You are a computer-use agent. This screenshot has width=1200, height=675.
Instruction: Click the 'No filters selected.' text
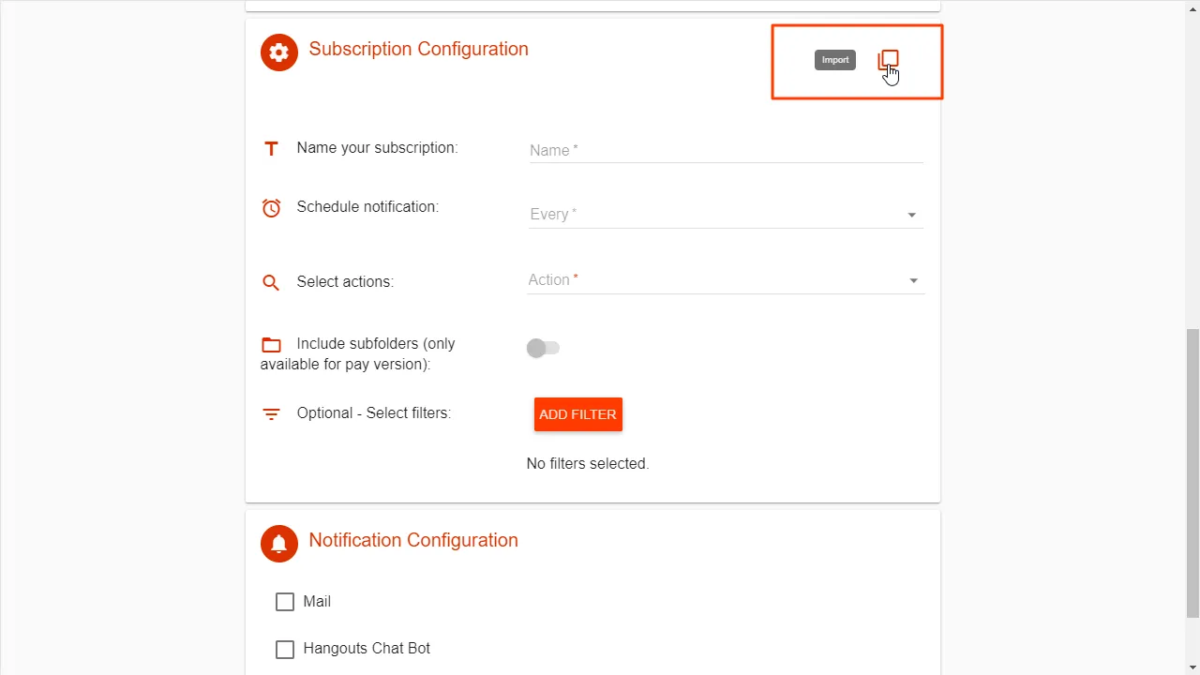pos(588,463)
